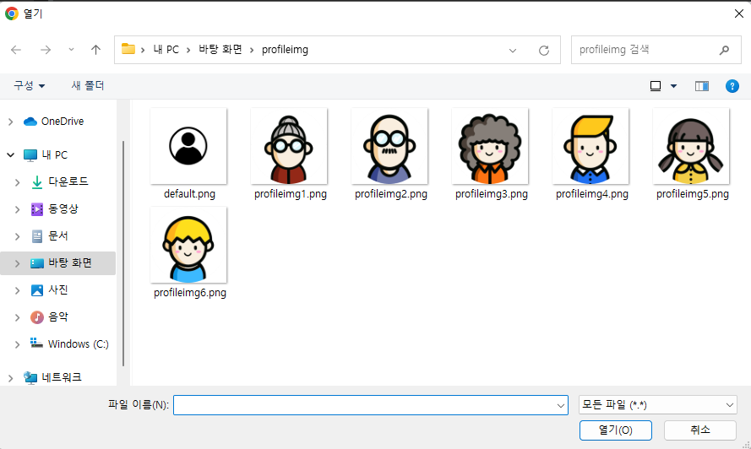Cancel the dialog with 취소
This screenshot has width=751, height=449.
click(699, 430)
